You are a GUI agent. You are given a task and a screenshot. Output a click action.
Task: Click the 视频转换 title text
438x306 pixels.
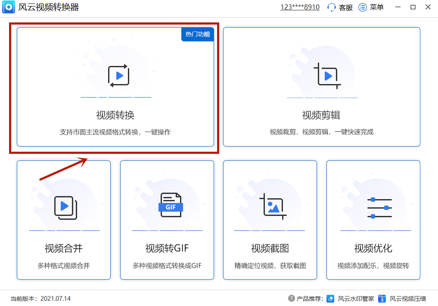point(115,115)
